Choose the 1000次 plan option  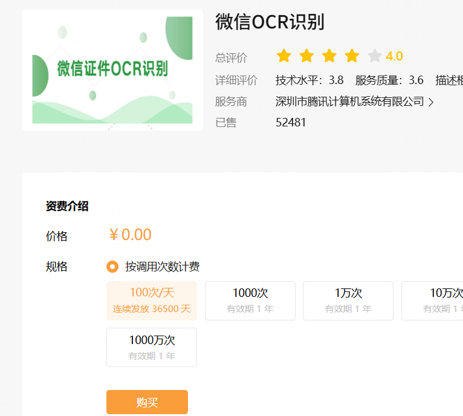(250, 301)
